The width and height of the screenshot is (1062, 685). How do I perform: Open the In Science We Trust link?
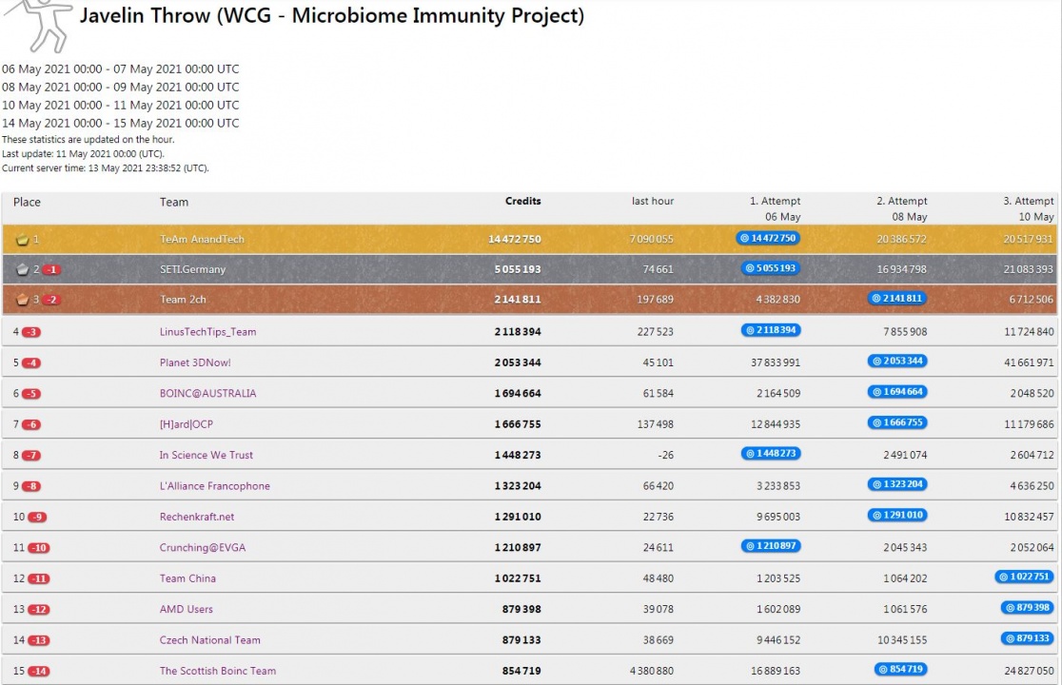click(206, 456)
